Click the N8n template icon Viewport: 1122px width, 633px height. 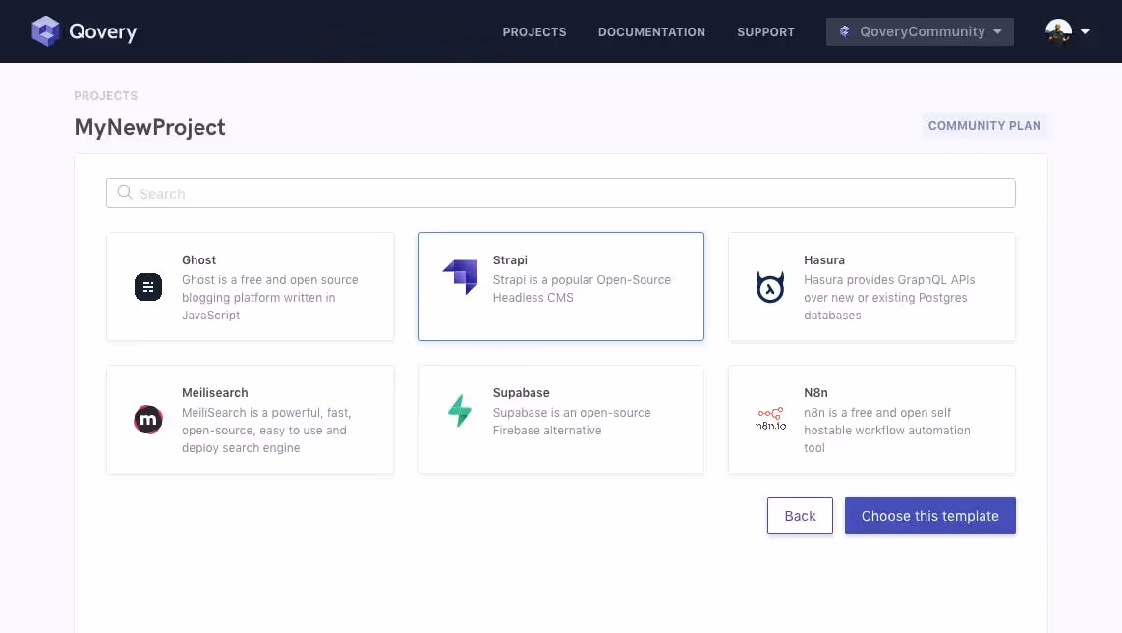(x=770, y=420)
